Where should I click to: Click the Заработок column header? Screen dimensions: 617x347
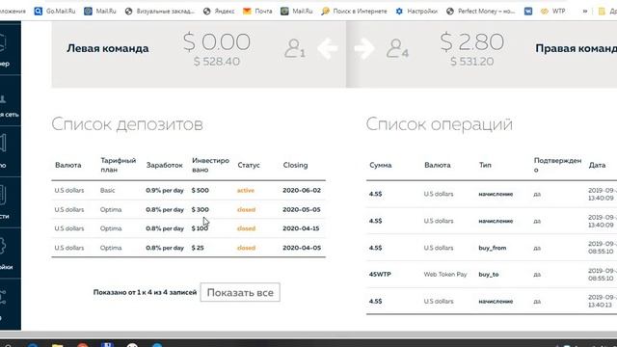(165, 165)
